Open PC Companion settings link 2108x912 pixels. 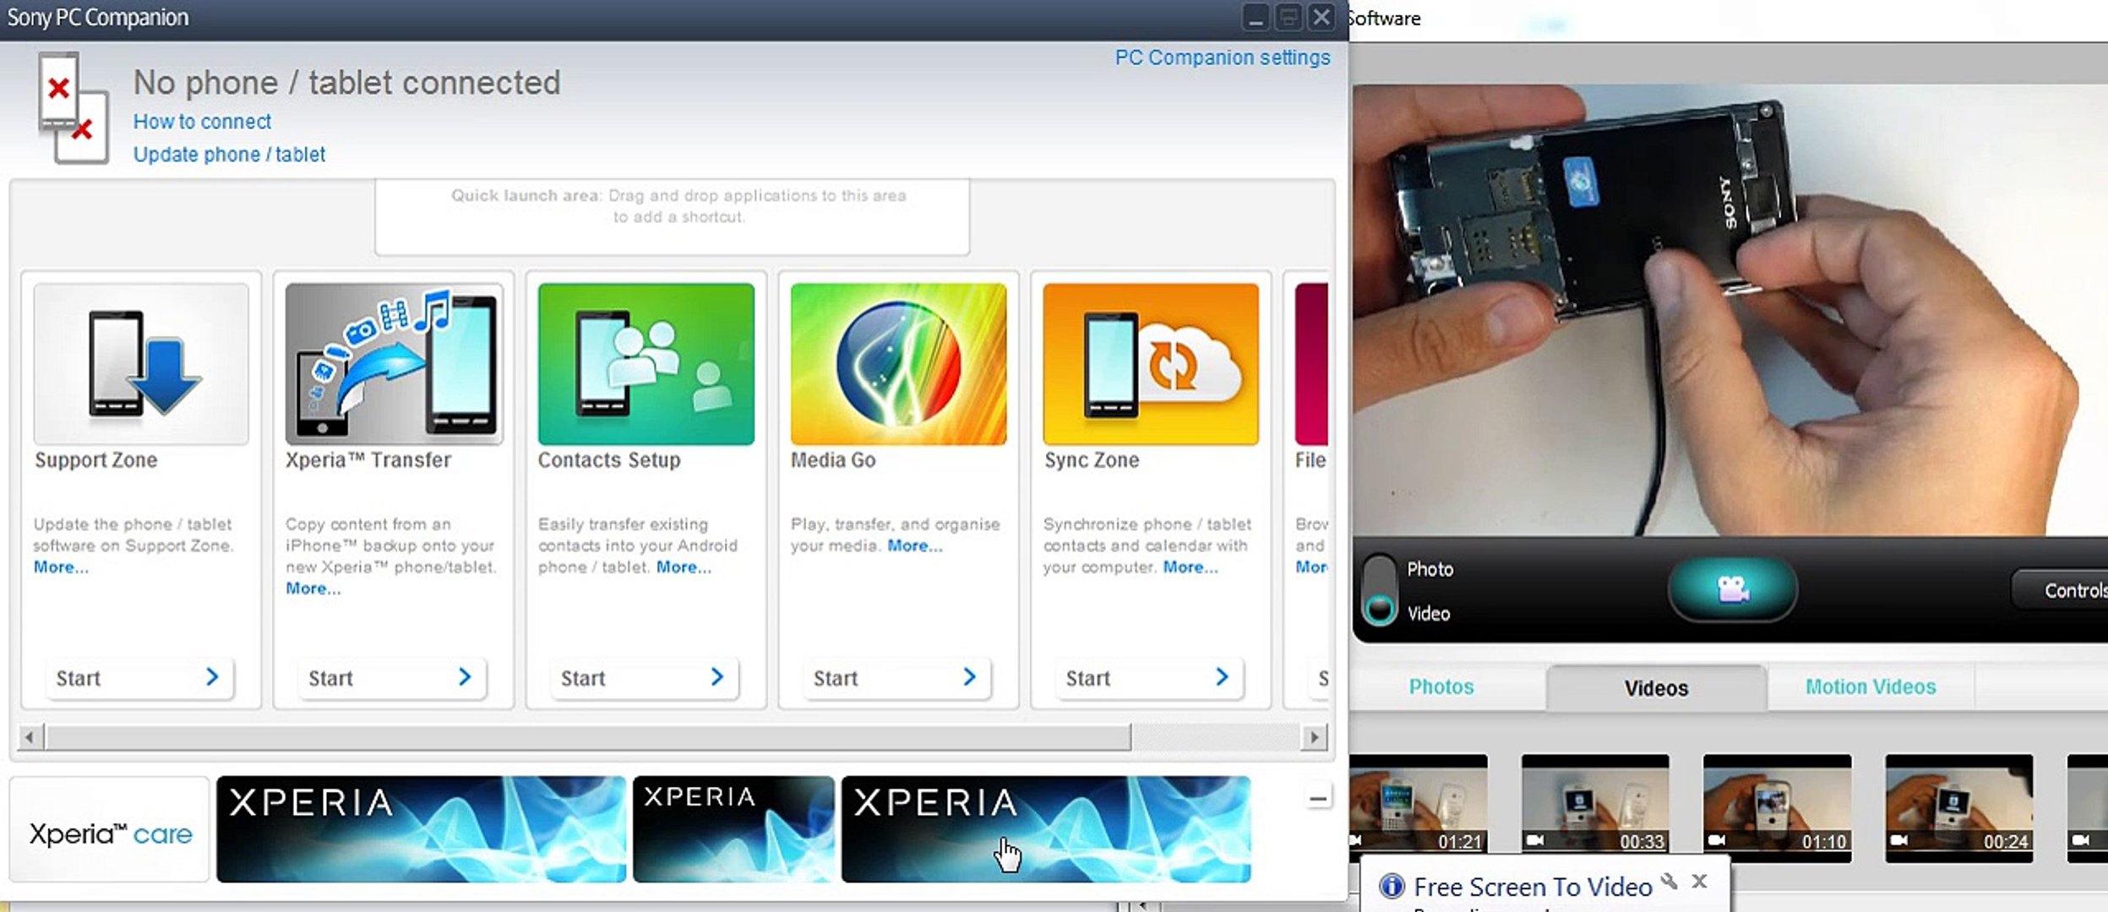(x=1222, y=57)
